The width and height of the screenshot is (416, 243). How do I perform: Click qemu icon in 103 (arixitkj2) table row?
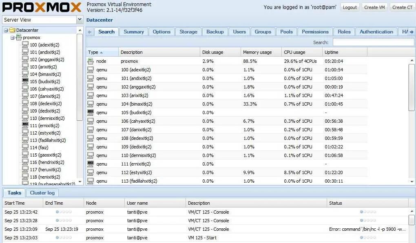point(91,95)
